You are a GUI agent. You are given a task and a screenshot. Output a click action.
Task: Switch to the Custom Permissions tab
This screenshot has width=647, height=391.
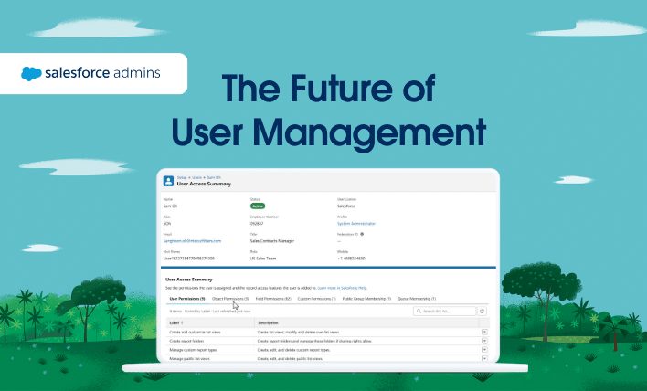[x=316, y=299]
